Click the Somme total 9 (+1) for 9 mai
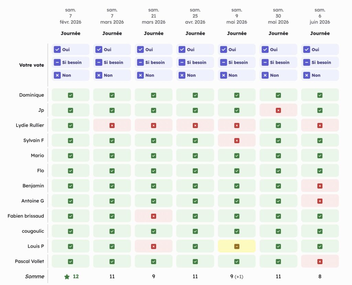The image size is (352, 285). (237, 276)
